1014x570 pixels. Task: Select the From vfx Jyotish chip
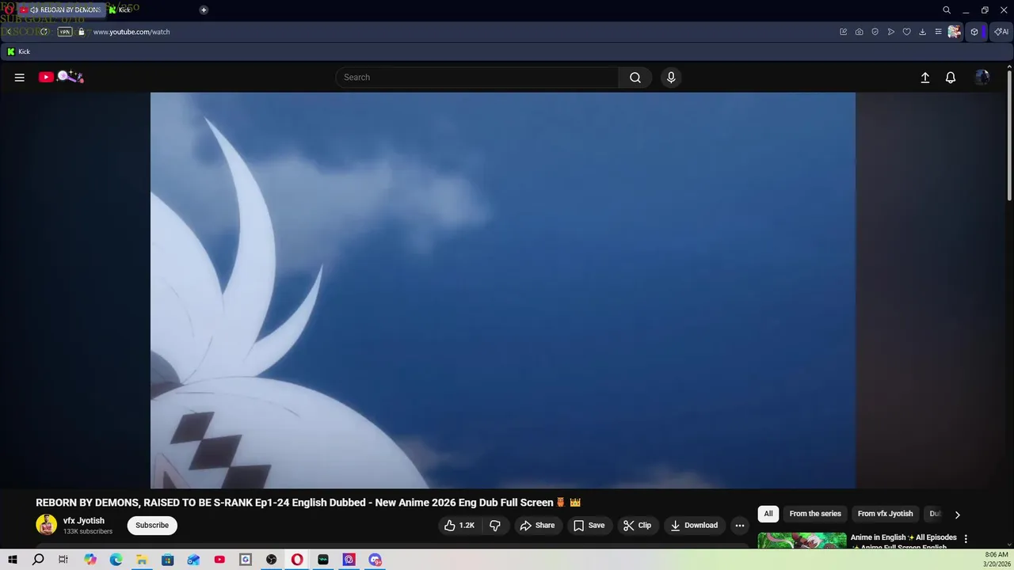click(x=885, y=514)
